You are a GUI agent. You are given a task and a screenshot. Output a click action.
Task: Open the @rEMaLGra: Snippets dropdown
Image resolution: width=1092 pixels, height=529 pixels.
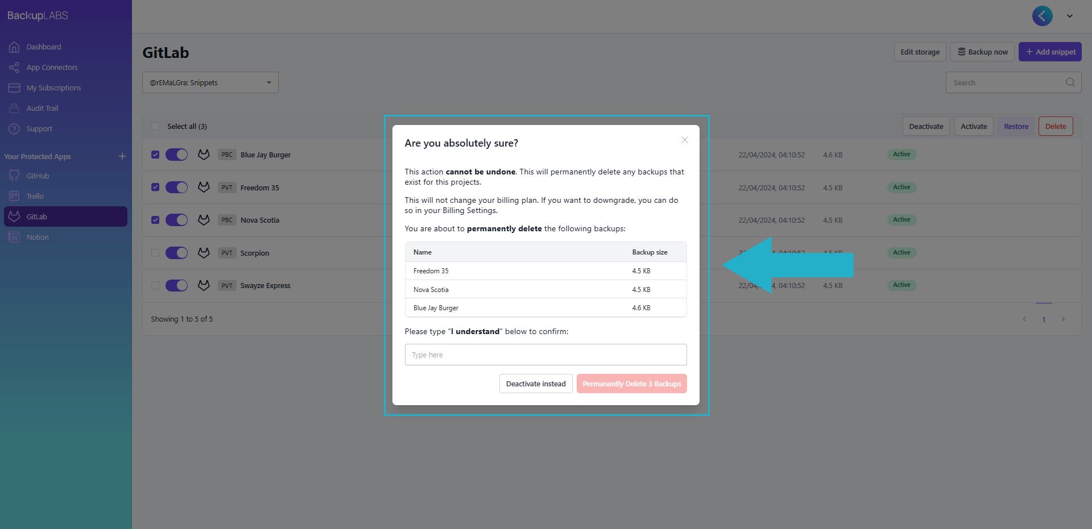click(x=210, y=82)
